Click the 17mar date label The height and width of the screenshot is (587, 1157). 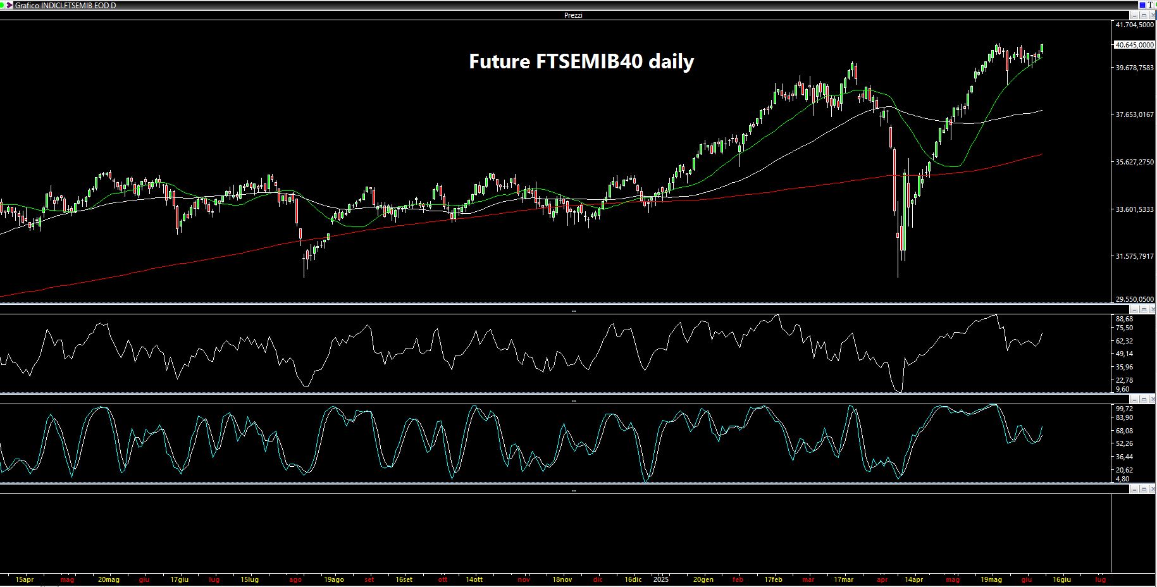843,579
